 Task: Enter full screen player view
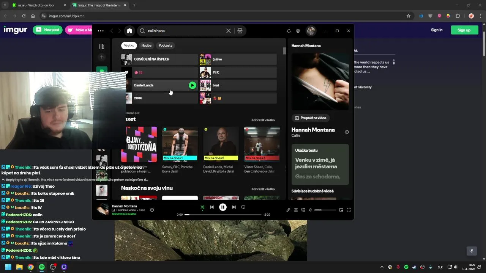(x=349, y=210)
